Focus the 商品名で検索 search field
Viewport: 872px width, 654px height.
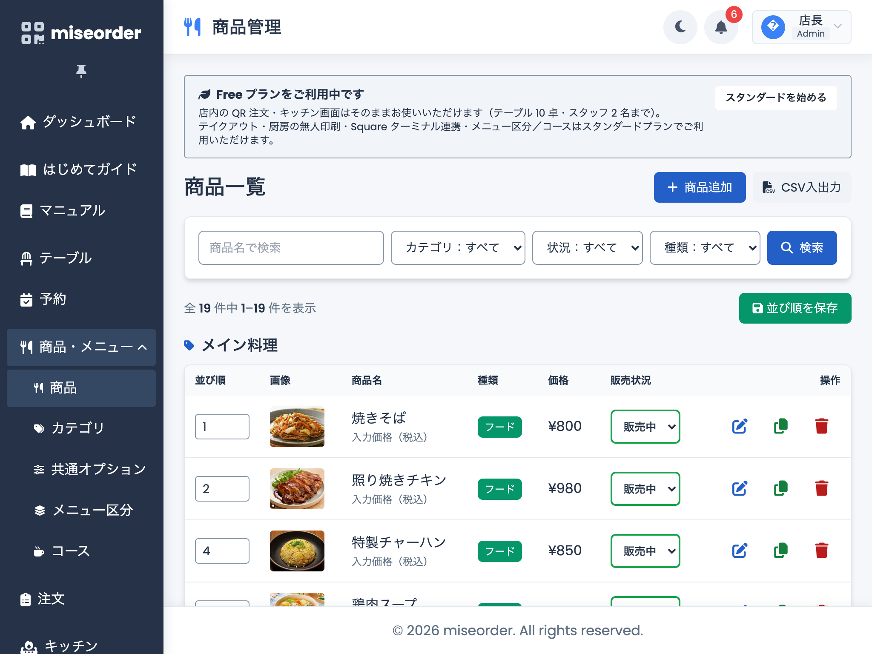pyautogui.click(x=291, y=248)
